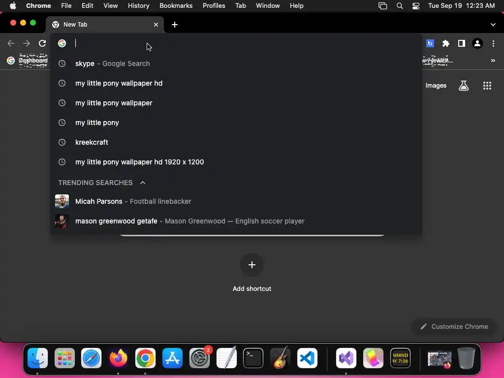Viewport: 504px width, 378px height.
Task: Go forward using the forward arrow
Action: pos(27,43)
